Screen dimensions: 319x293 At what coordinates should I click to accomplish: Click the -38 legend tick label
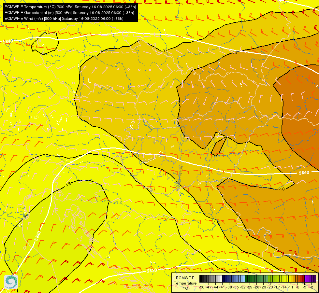point(229,287)
